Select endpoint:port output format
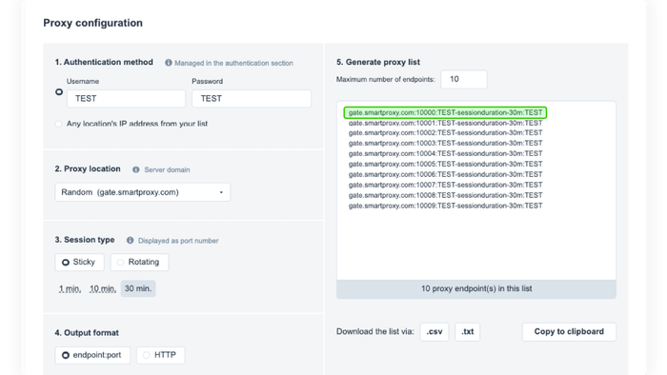This screenshot has height=375, width=667. tap(92, 355)
